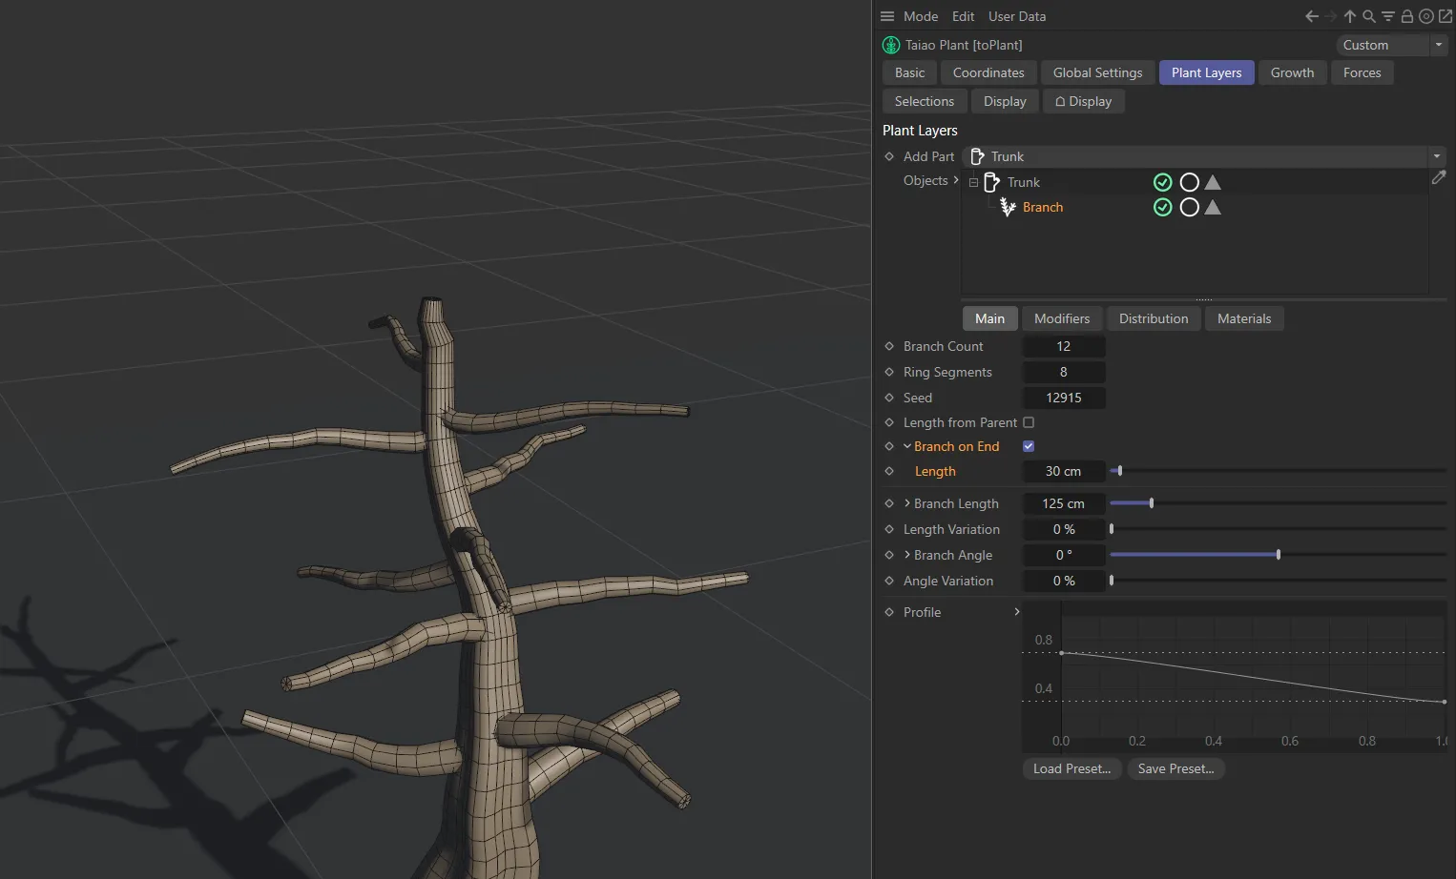The image size is (1456, 879).
Task: Click the Save Preset button
Action: (x=1175, y=768)
